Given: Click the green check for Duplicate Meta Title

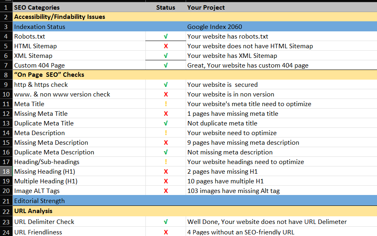Looking at the screenshot, I should [165, 123].
